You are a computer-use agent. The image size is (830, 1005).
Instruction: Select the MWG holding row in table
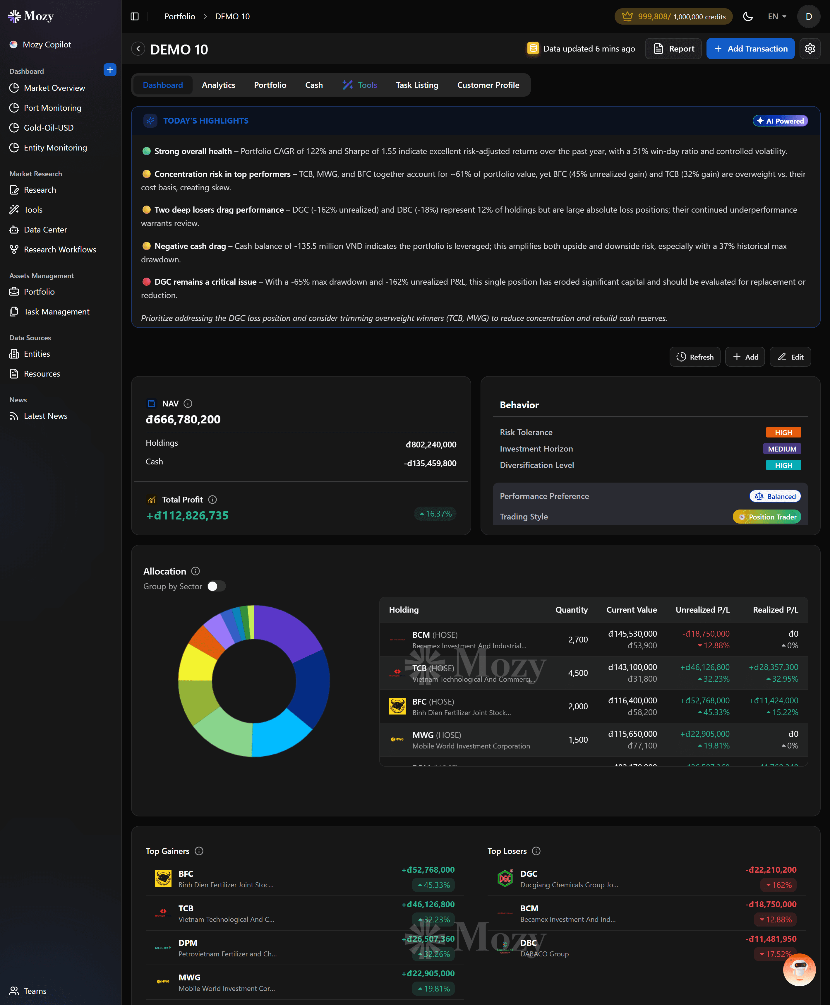pyautogui.click(x=593, y=740)
